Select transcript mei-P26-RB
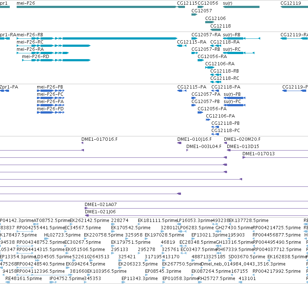The image size is (308, 284). tap(97, 38)
